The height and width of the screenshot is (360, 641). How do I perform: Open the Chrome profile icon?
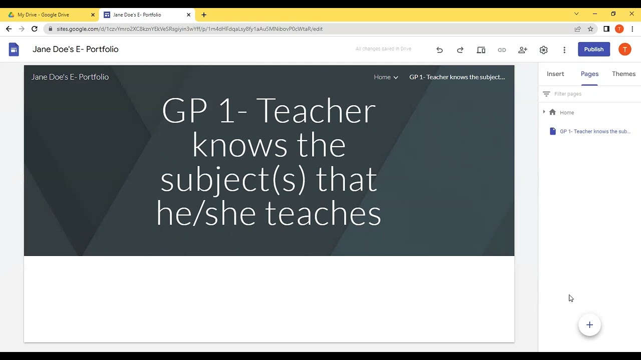619,29
